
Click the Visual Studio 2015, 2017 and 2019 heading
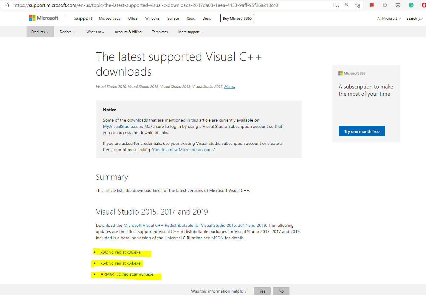[x=152, y=212]
